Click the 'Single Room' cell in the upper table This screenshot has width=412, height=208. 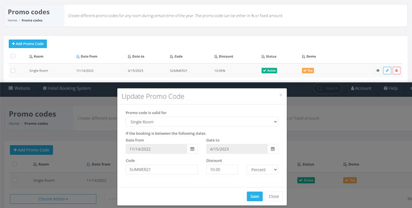point(39,71)
